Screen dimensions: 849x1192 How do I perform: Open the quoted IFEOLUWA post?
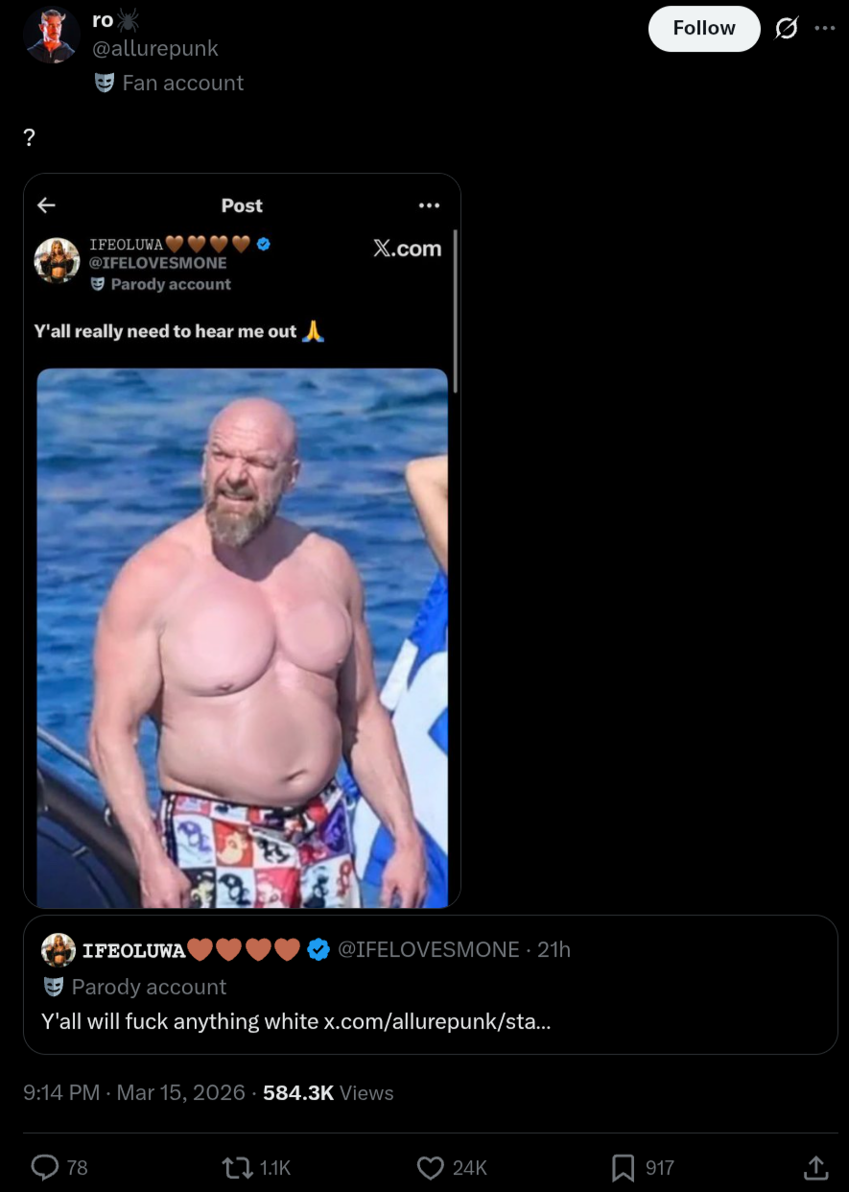(431, 985)
